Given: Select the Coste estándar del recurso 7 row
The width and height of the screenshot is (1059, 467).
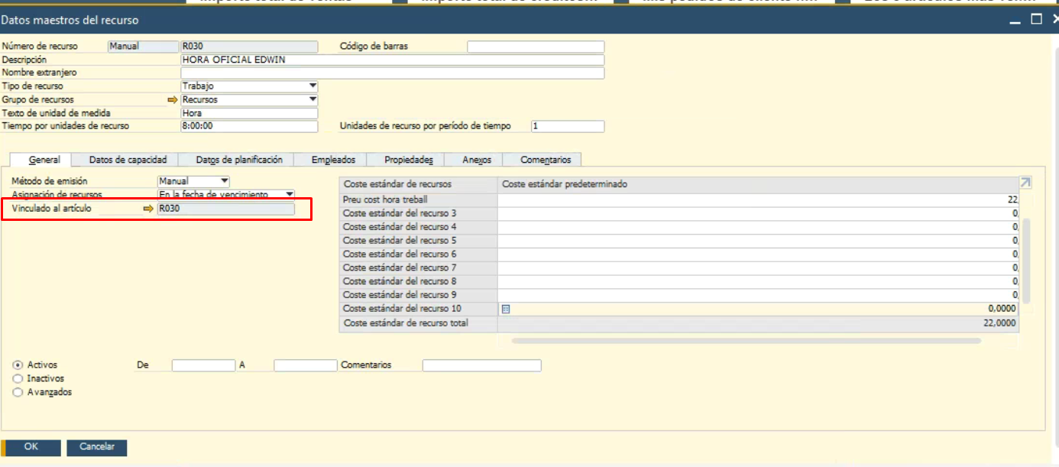Looking at the screenshot, I should (678, 268).
